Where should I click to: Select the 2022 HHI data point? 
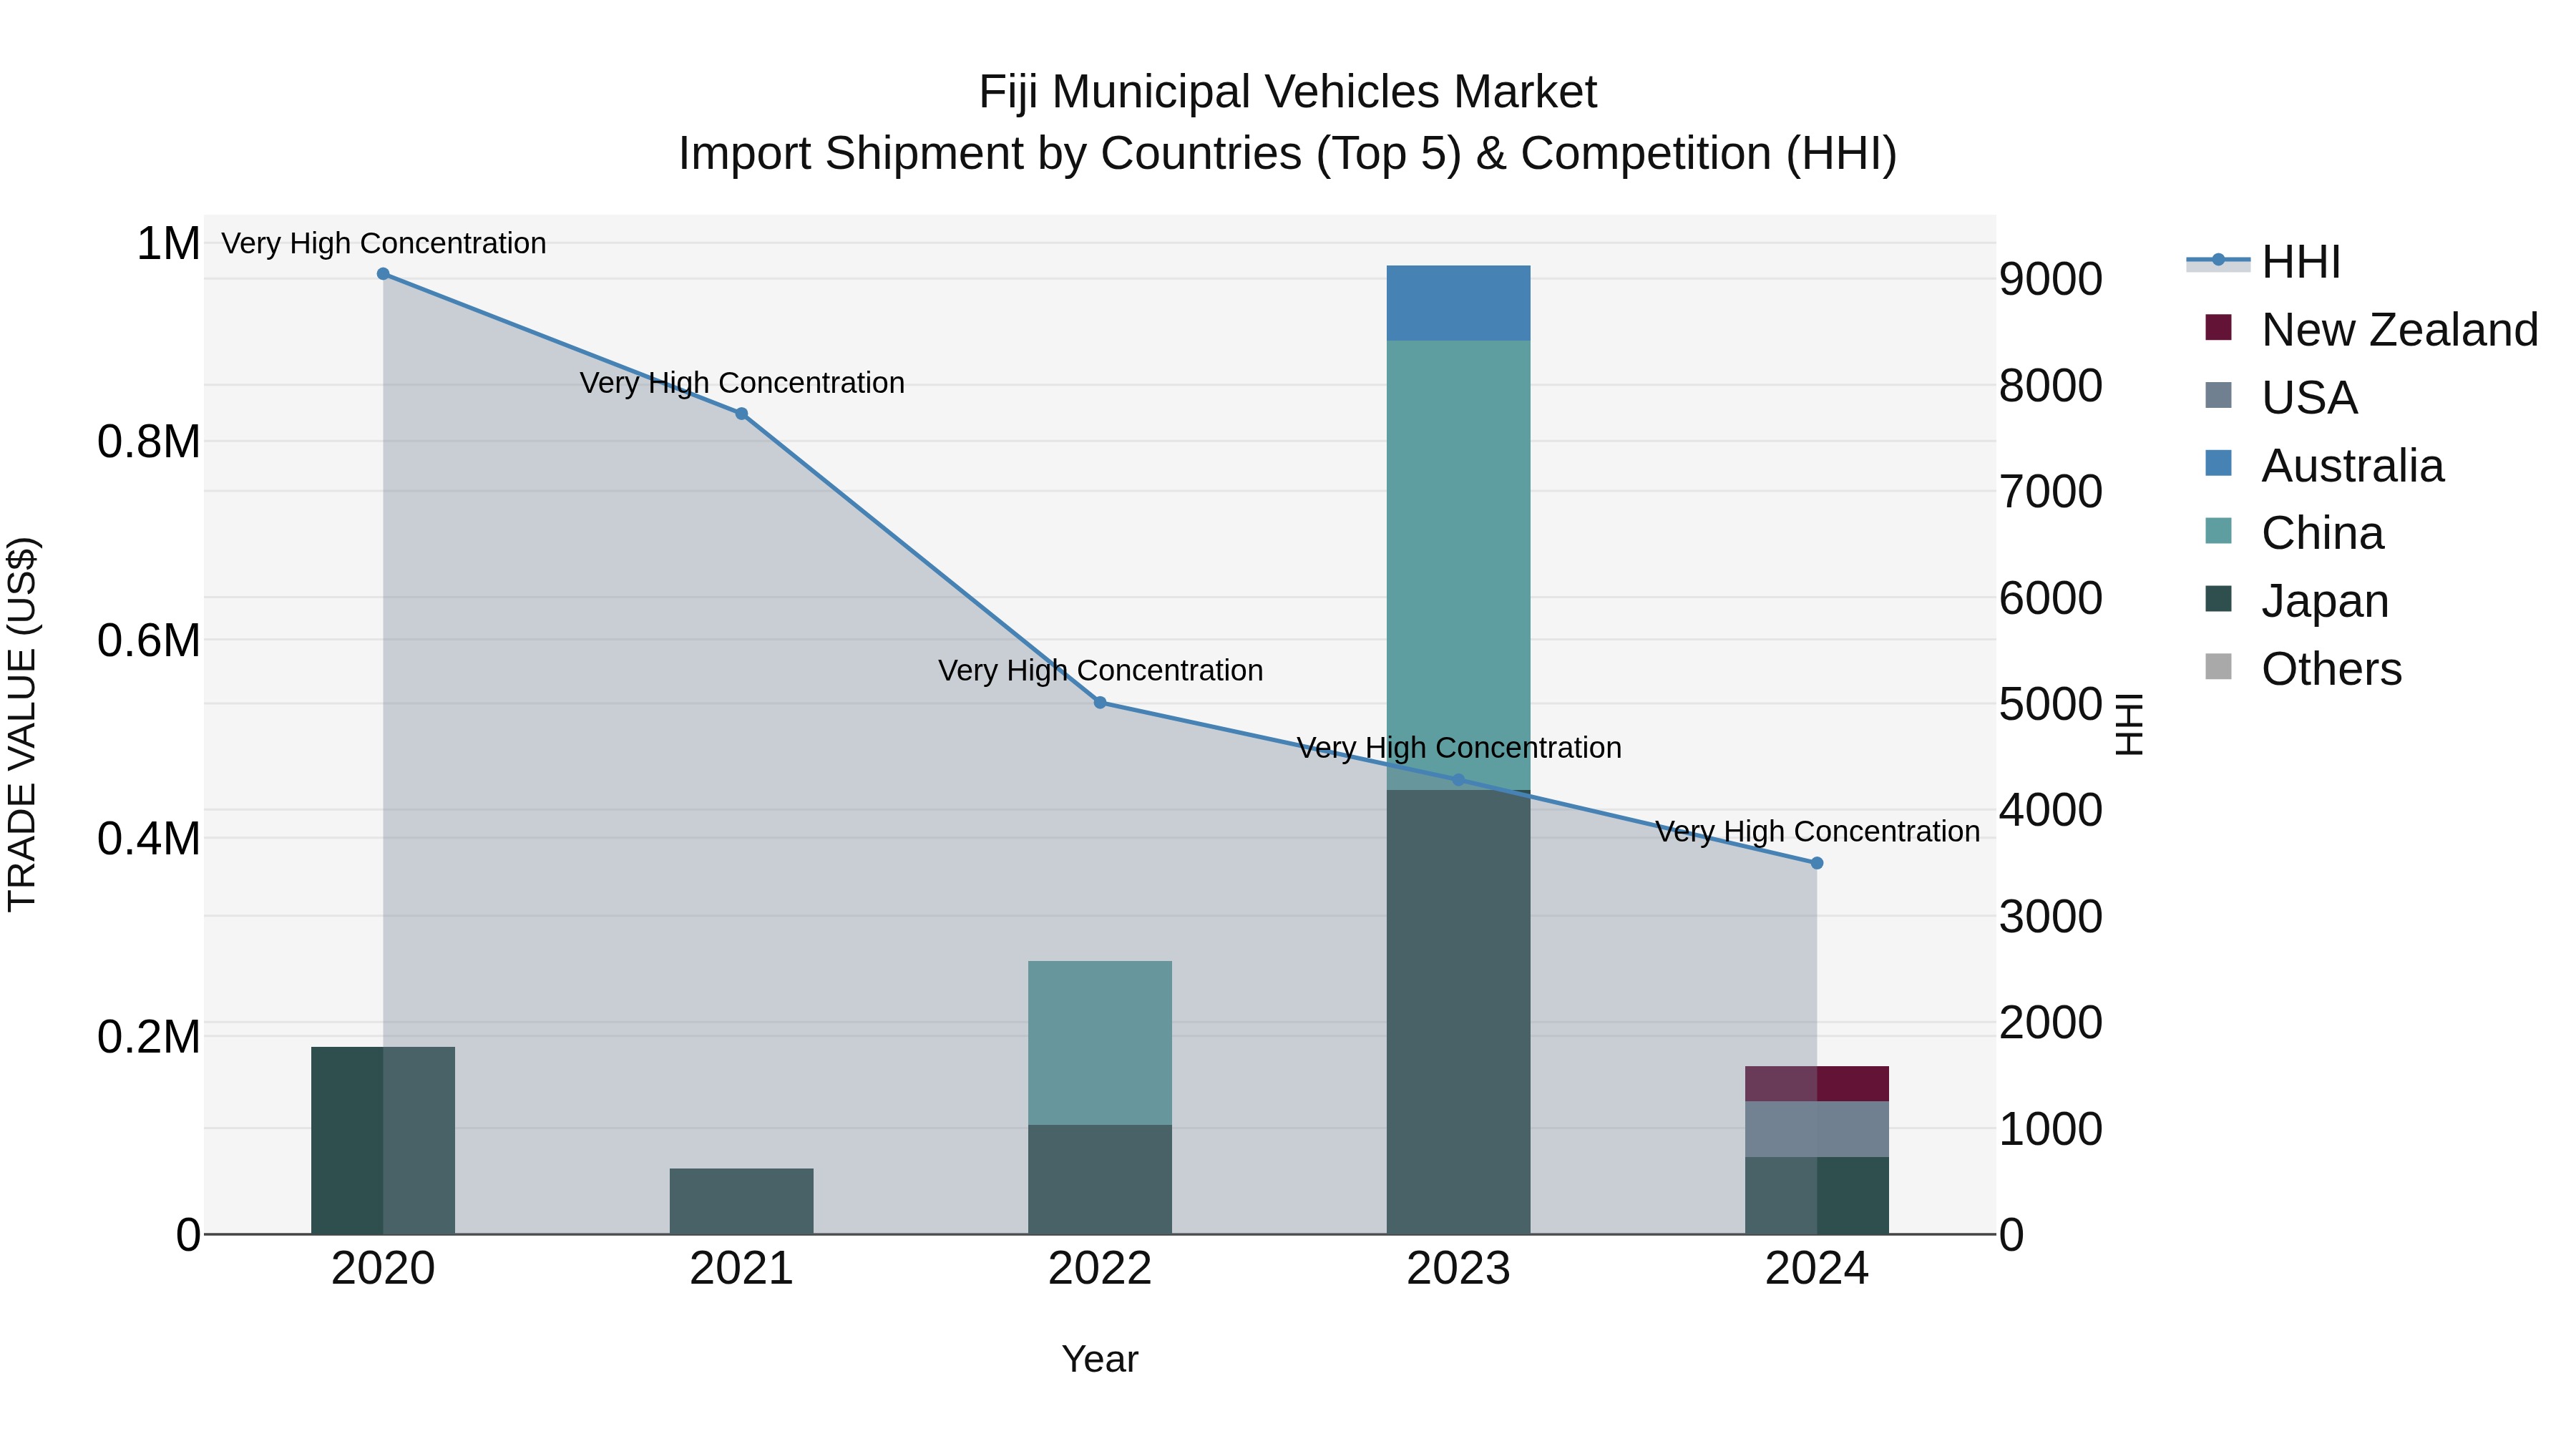(x=1100, y=703)
